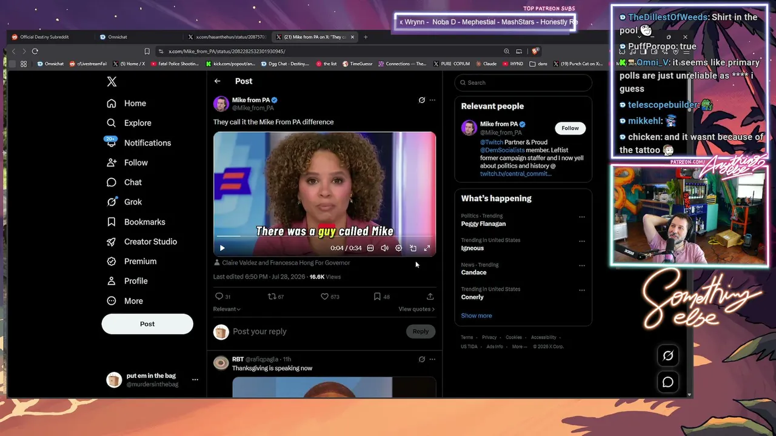776x436 pixels.
Task: Play the video with the play button
Action: [x=222, y=248]
